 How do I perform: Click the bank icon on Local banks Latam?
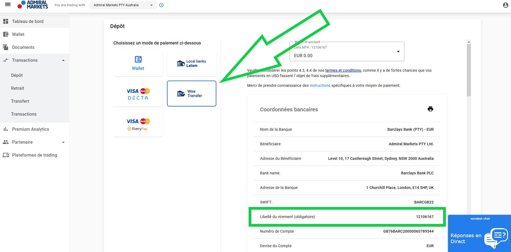click(x=181, y=64)
